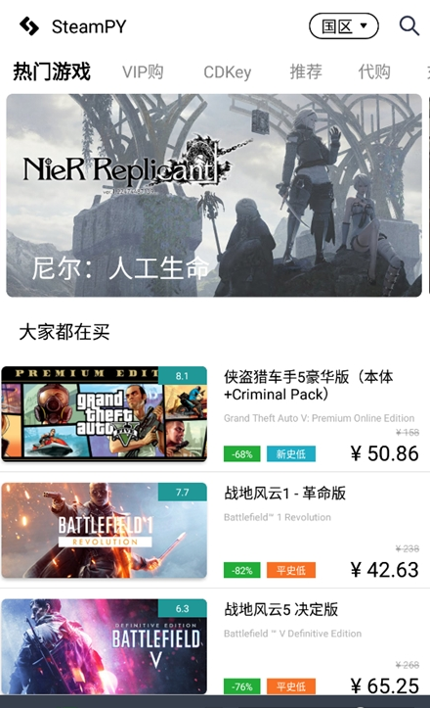Expand the 国区 region dropdown

(x=343, y=26)
